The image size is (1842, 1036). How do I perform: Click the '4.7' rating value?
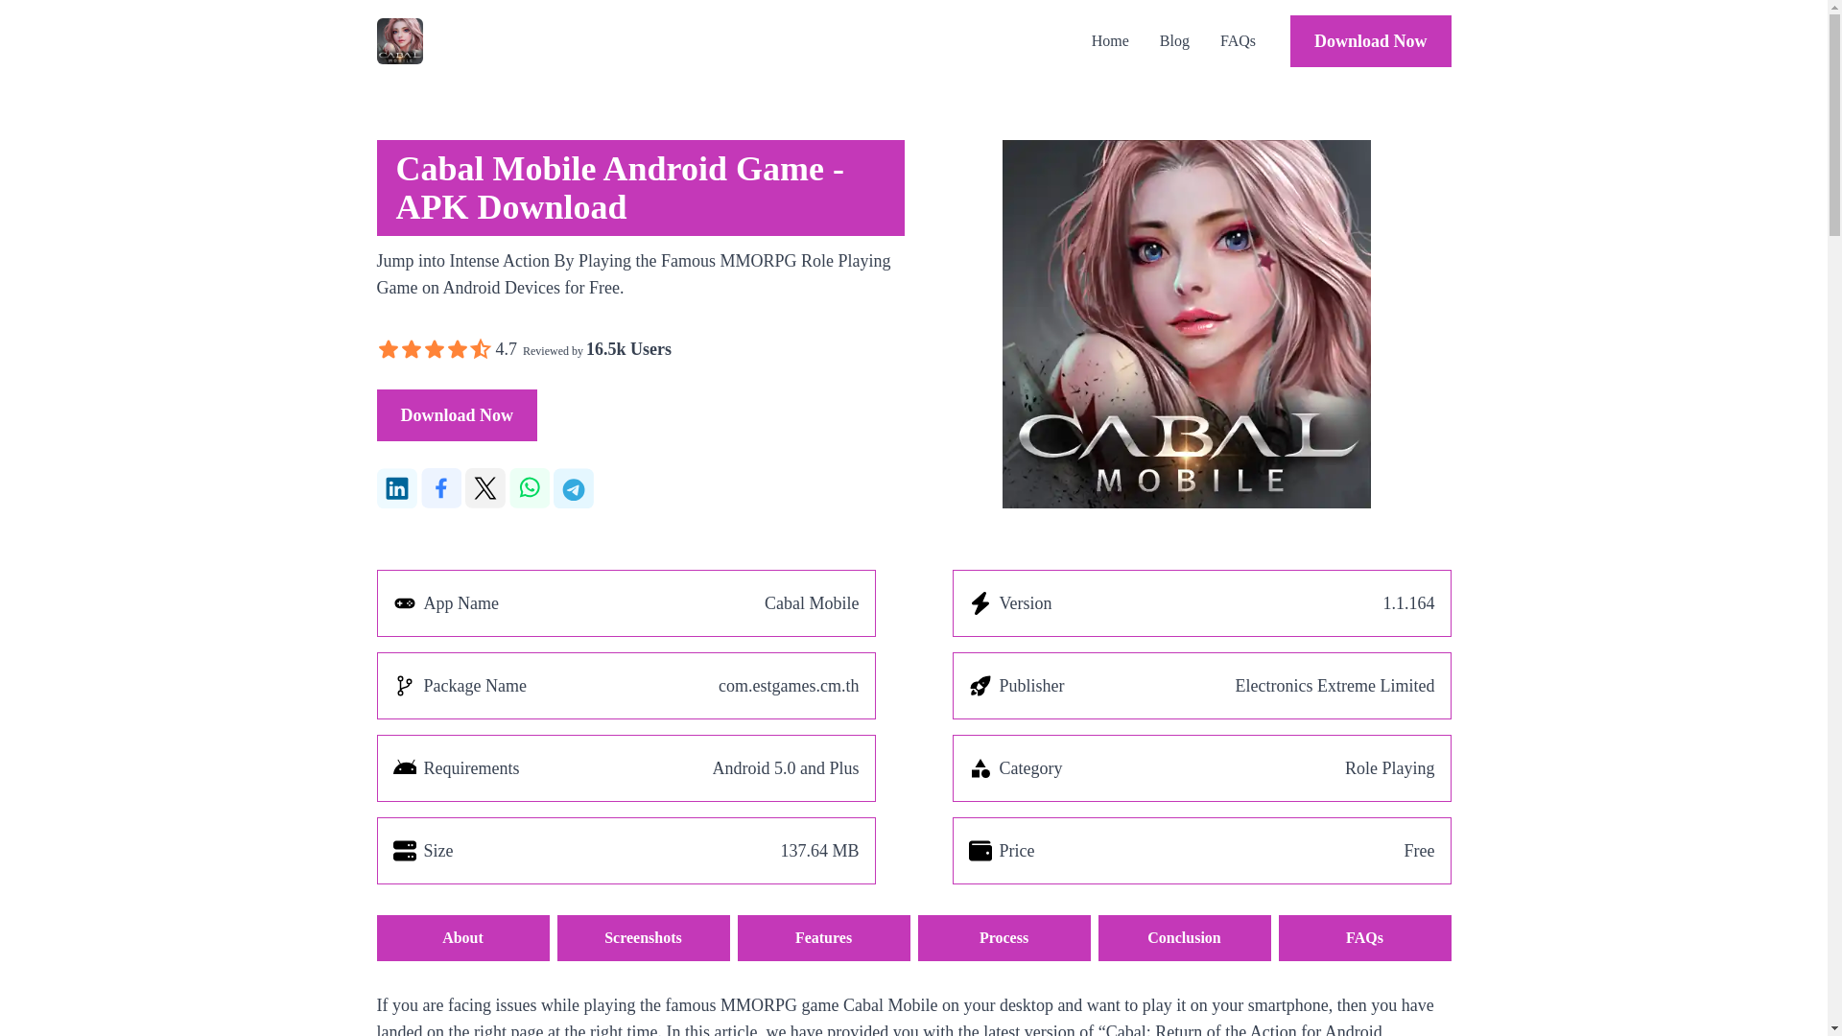[x=506, y=349]
